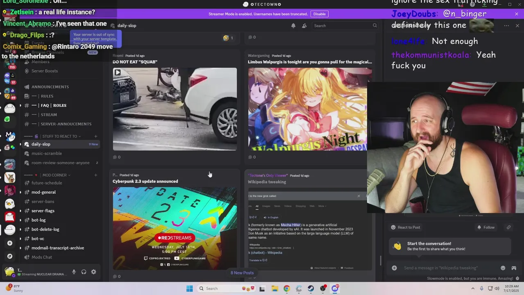This screenshot has width=524, height=295.
Task: Open the Wikipedia tweaking post title
Action: tap(267, 182)
